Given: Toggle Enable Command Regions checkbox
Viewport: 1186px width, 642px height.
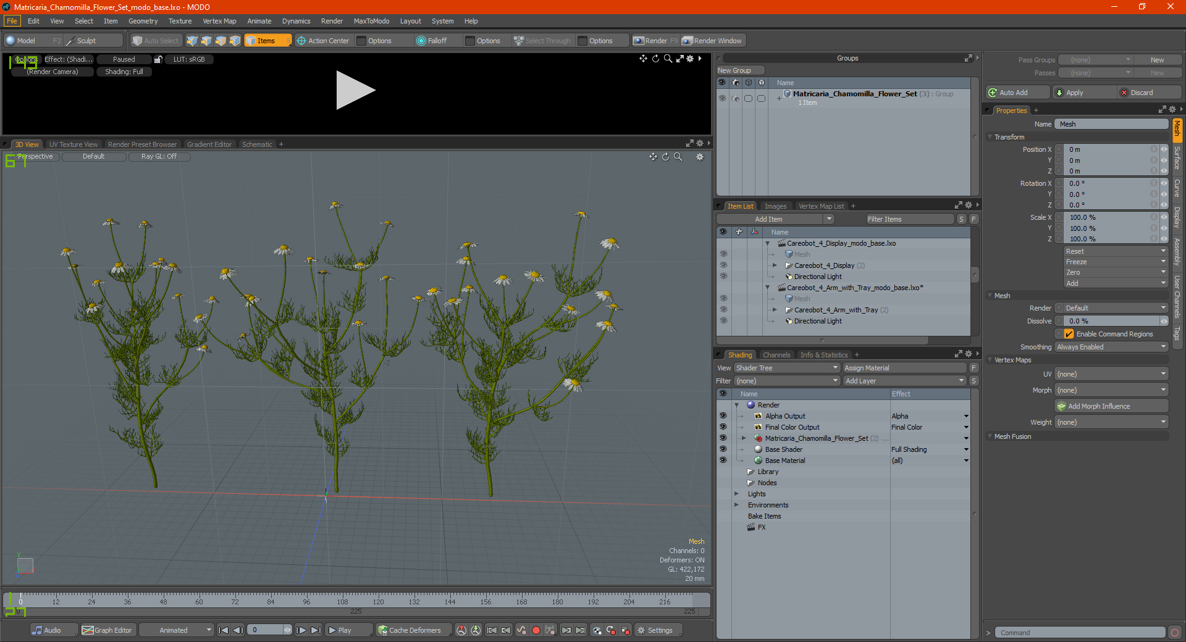Looking at the screenshot, I should (1069, 334).
